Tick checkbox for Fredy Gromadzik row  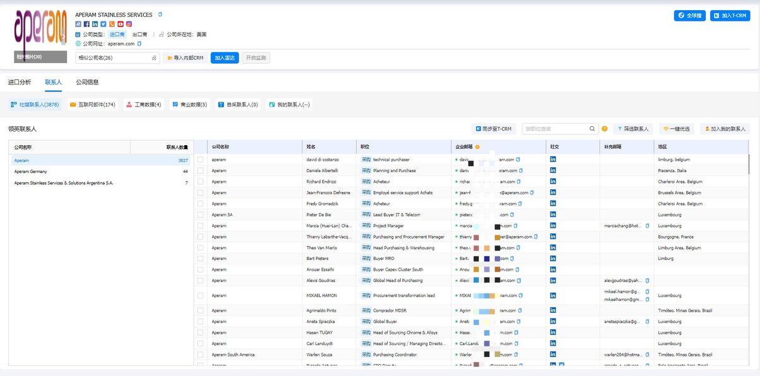point(201,204)
